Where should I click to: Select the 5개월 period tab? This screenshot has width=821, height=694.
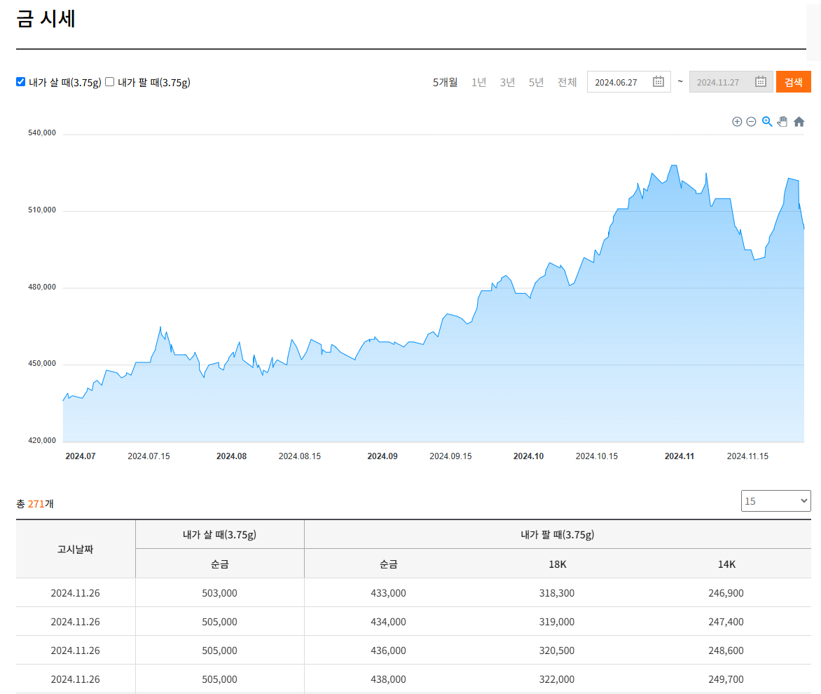pyautogui.click(x=445, y=82)
